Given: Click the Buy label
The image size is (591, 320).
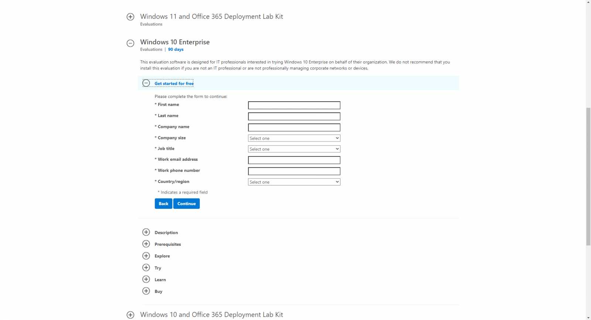Looking at the screenshot, I should [x=158, y=292].
